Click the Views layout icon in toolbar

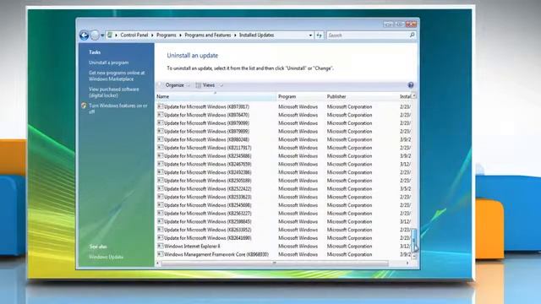click(199, 85)
